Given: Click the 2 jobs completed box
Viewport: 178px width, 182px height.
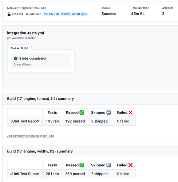Looking at the screenshot, I should [x=41, y=61].
